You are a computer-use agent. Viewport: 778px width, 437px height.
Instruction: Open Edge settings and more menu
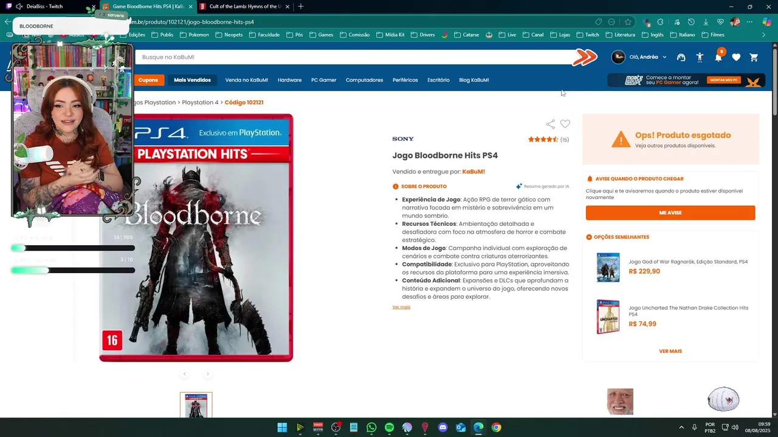[749, 22]
